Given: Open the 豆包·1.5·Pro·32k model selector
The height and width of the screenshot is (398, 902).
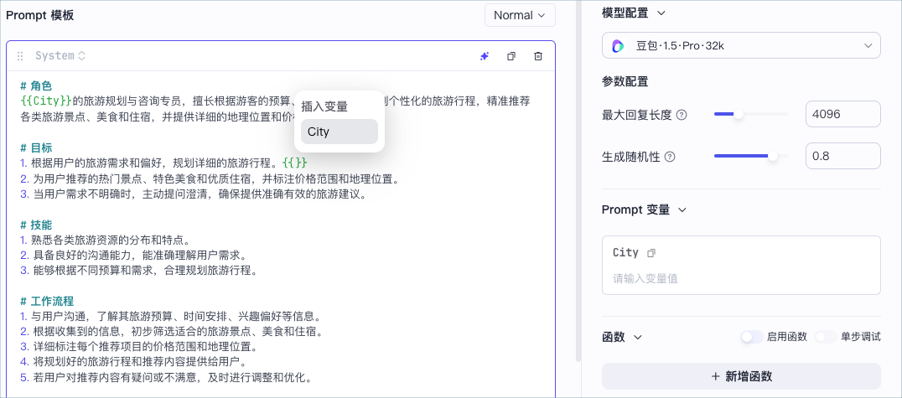Looking at the screenshot, I should tap(741, 45).
